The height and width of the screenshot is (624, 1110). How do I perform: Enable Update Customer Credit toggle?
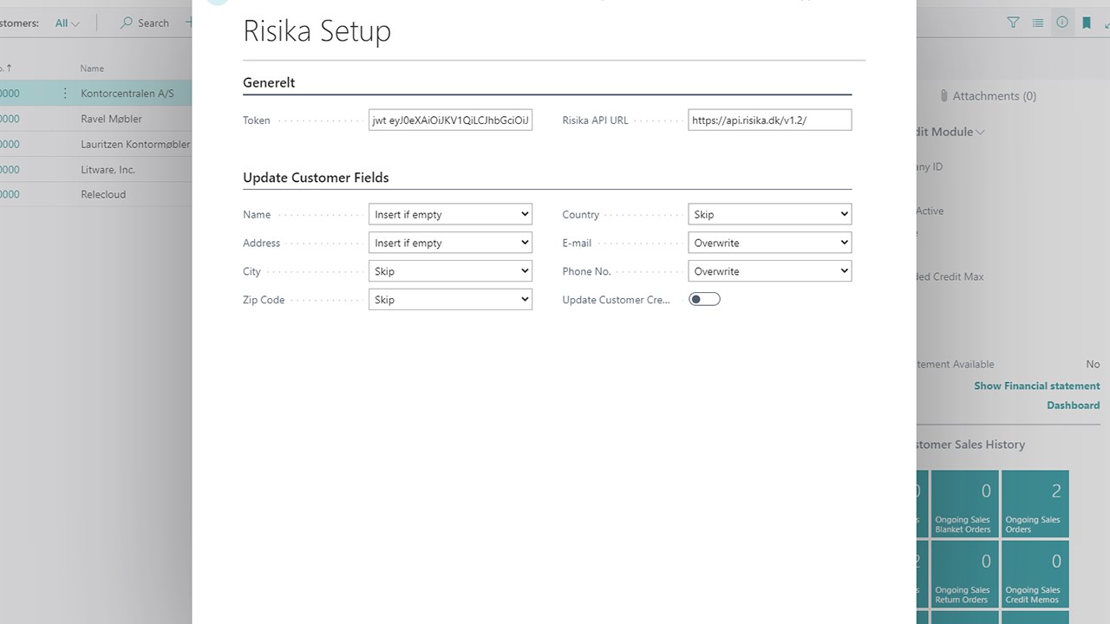704,299
